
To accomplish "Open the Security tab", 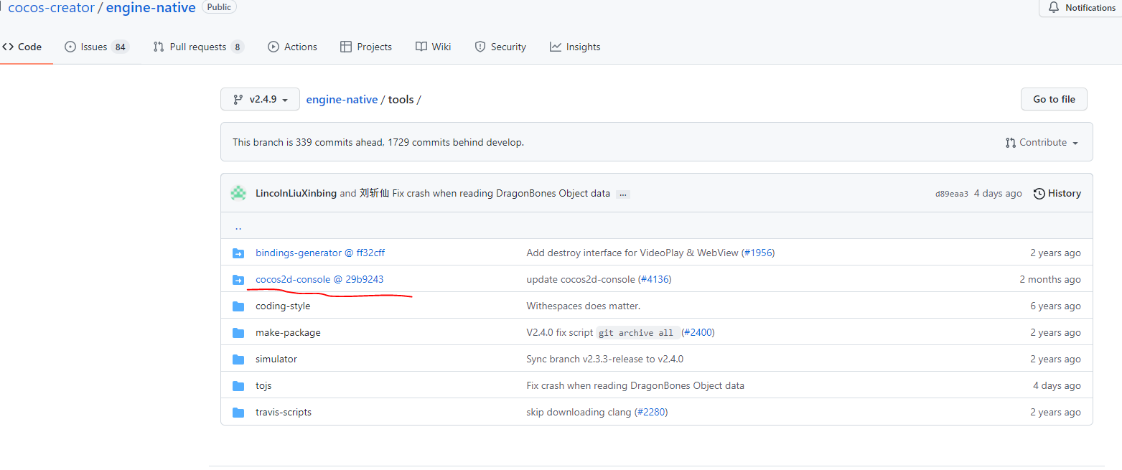I will pos(500,47).
